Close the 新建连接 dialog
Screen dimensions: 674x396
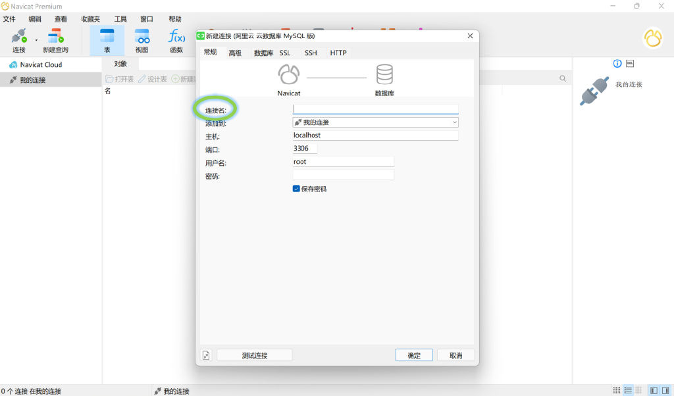470,36
